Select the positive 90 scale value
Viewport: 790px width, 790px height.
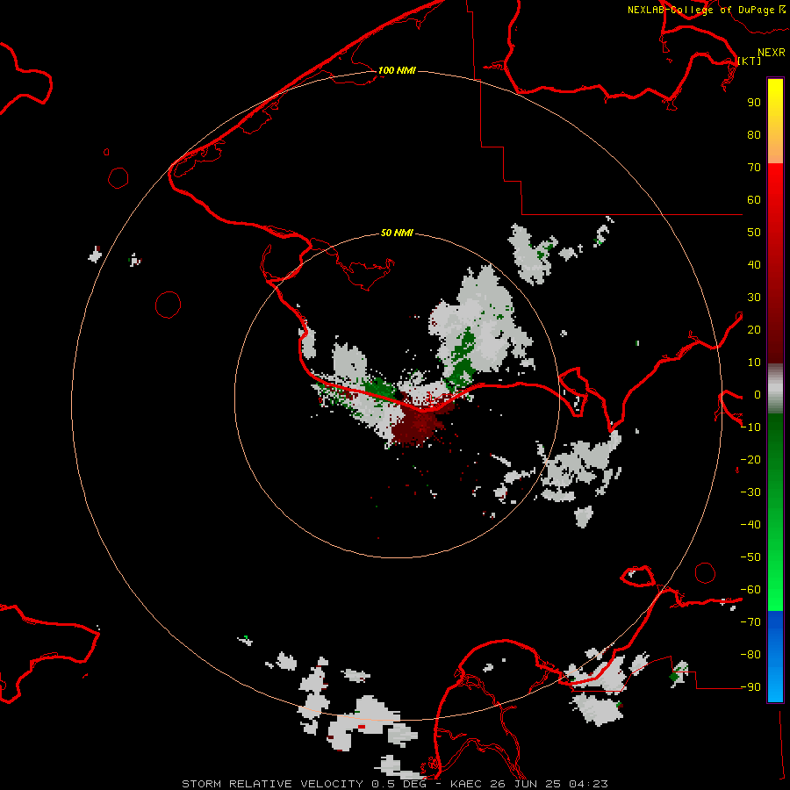pos(754,103)
